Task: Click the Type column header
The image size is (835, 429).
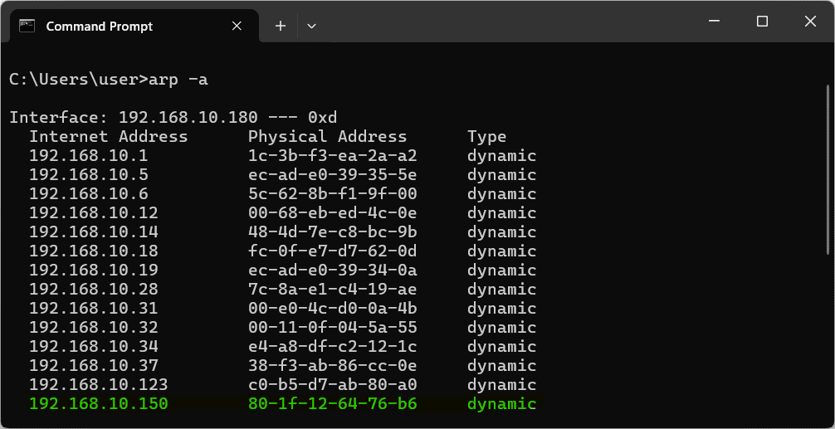Action: click(x=486, y=137)
